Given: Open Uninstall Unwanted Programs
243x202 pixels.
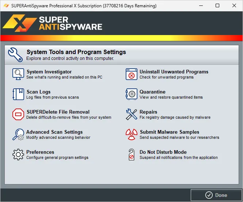Looking at the screenshot, I should pyautogui.click(x=174, y=72).
